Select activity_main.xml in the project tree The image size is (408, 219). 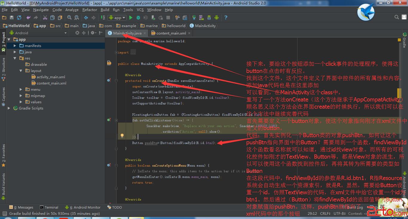pos(51,77)
